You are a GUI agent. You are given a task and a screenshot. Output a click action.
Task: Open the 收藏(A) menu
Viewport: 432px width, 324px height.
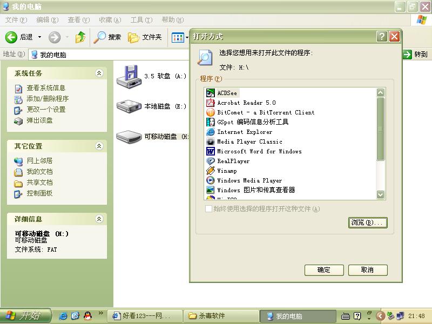click(110, 20)
